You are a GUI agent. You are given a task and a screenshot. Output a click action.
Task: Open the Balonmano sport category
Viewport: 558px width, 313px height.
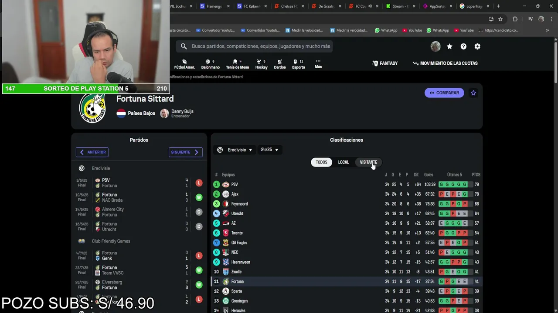(x=210, y=64)
